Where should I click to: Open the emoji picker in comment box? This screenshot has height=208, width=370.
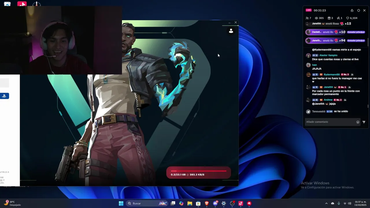pyautogui.click(x=358, y=122)
